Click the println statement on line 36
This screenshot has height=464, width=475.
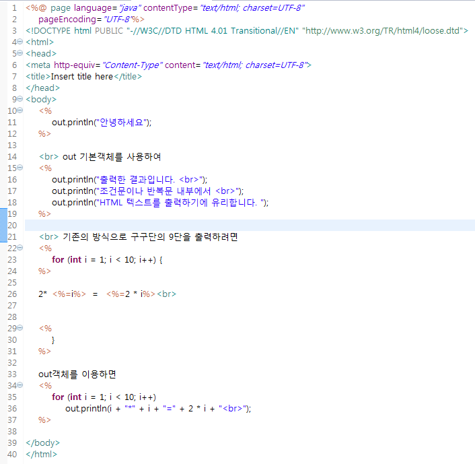pos(158,409)
